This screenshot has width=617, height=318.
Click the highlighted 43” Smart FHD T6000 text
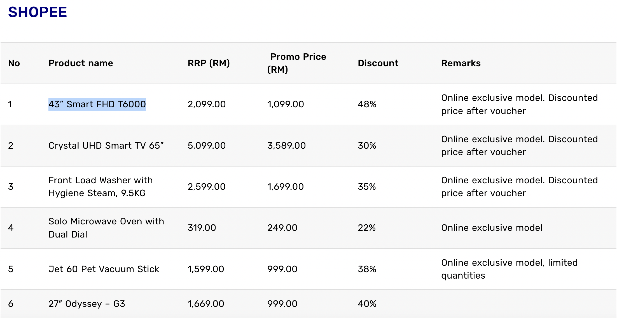click(x=97, y=104)
